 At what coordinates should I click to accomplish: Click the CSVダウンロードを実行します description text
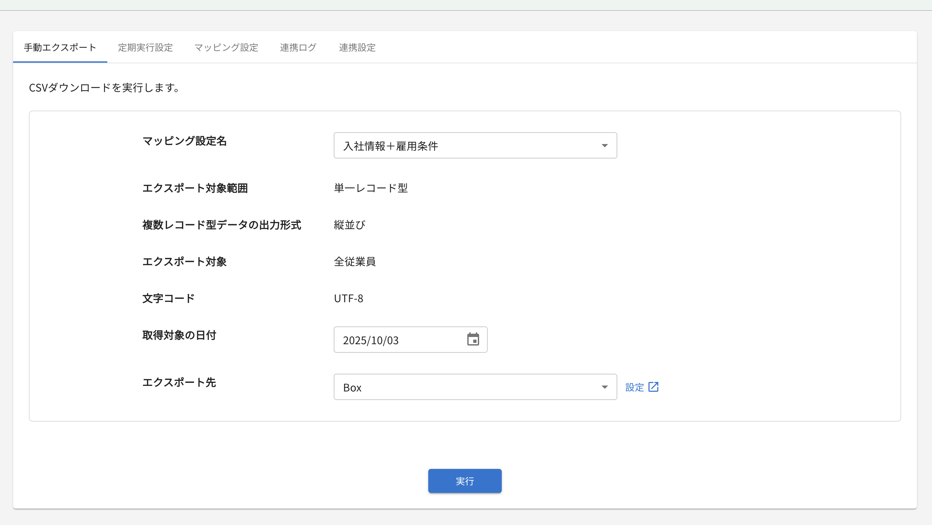pyautogui.click(x=104, y=88)
